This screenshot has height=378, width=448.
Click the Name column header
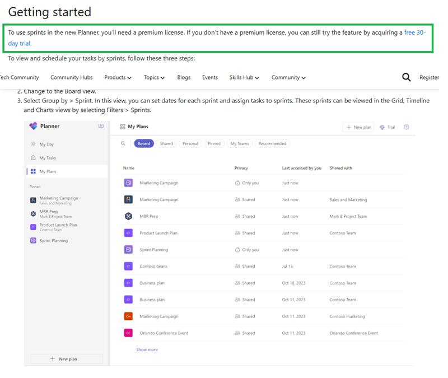(x=129, y=168)
